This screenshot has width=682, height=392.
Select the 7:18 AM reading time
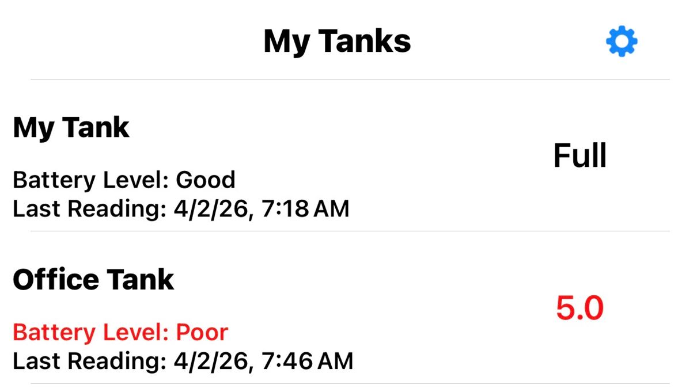[x=305, y=208]
